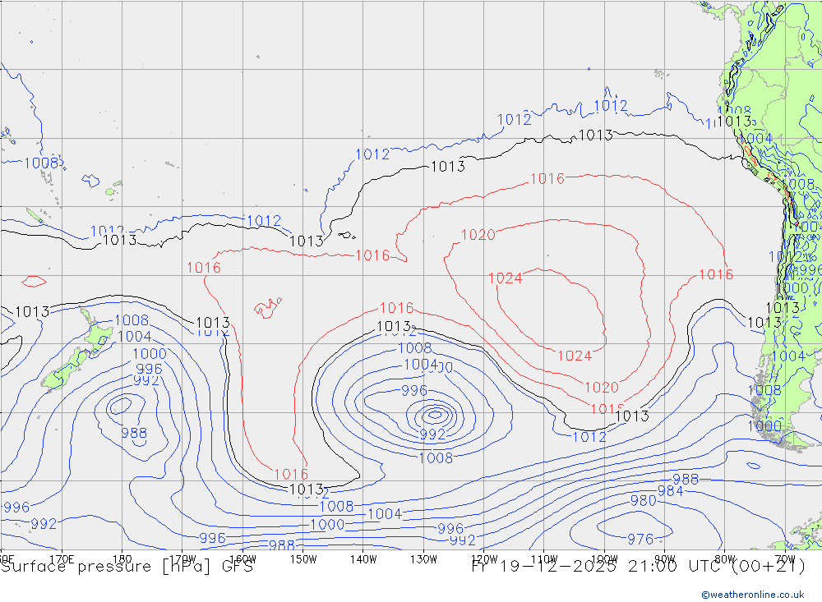Click New Zealand's South Island landmass

[66, 368]
